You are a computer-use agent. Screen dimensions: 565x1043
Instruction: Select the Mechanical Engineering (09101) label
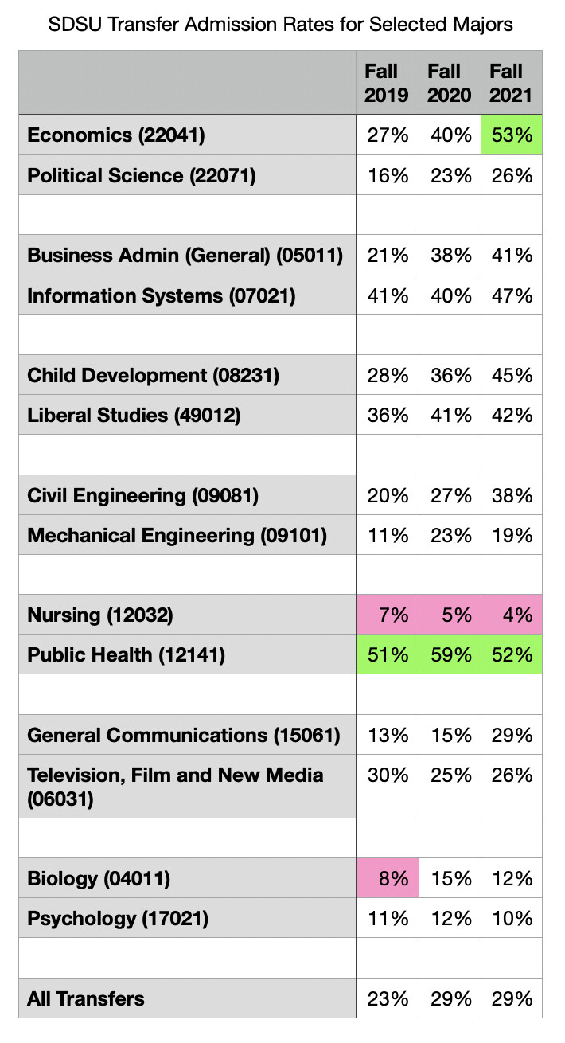click(177, 536)
